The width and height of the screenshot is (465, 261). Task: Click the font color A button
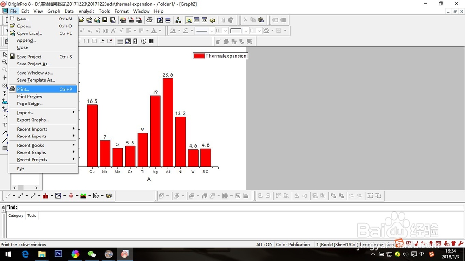[x=153, y=31]
